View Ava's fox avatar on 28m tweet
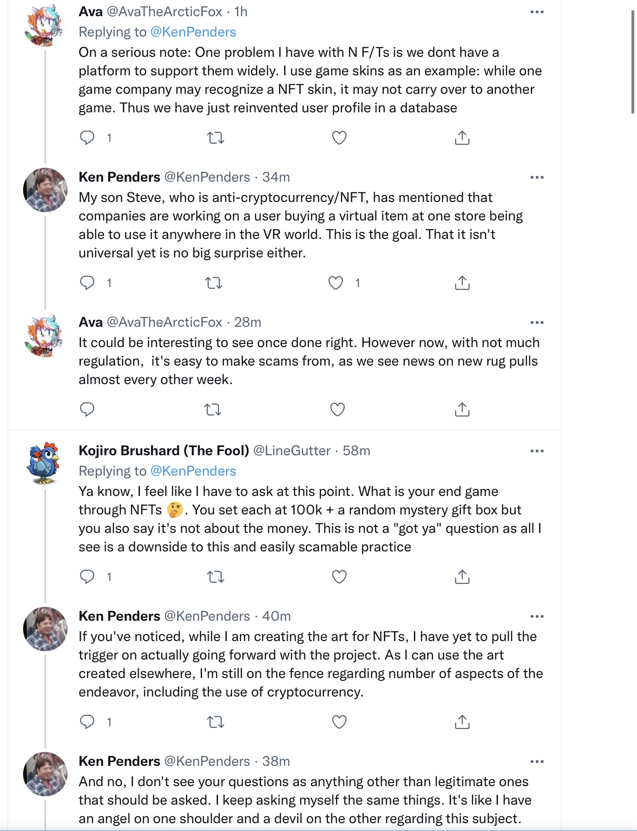Viewport: 637px width, 831px height. click(x=44, y=336)
